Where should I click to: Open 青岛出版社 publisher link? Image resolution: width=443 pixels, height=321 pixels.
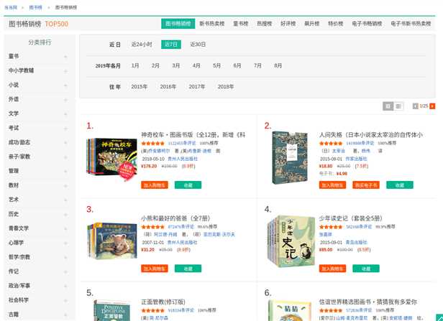point(356,242)
